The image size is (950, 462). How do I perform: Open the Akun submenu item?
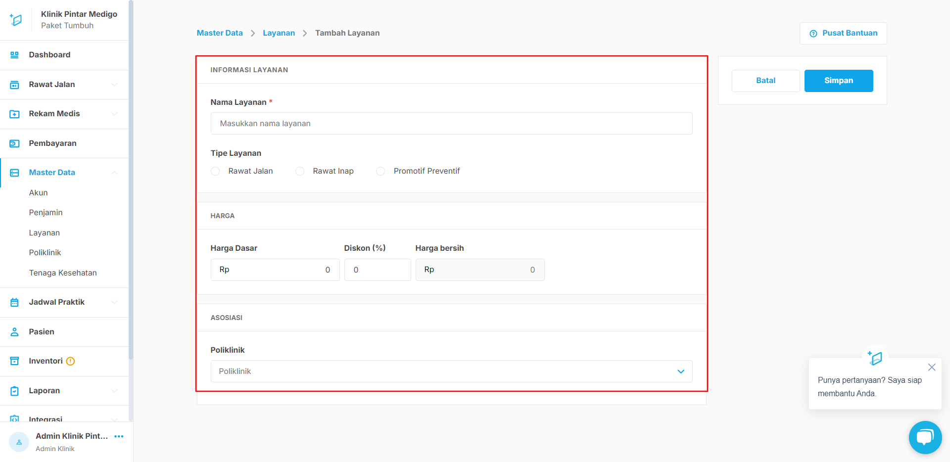coord(38,193)
